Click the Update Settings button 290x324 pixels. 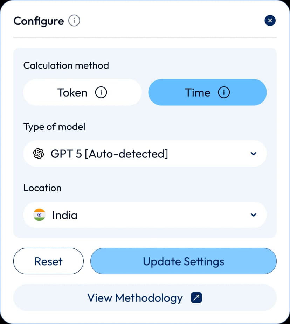[x=183, y=261]
